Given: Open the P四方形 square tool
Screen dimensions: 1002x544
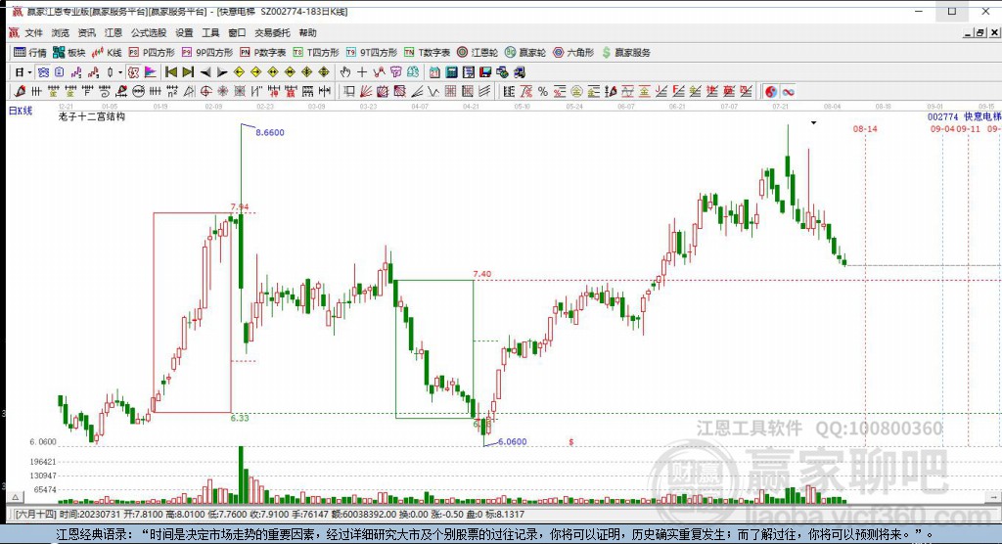Looking at the screenshot, I should pyautogui.click(x=152, y=53).
